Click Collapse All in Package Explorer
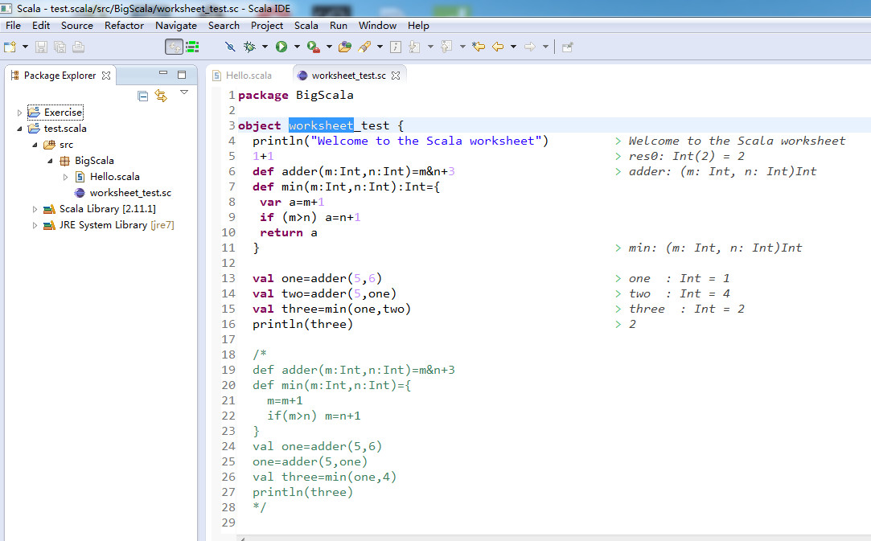The image size is (871, 541). (143, 96)
